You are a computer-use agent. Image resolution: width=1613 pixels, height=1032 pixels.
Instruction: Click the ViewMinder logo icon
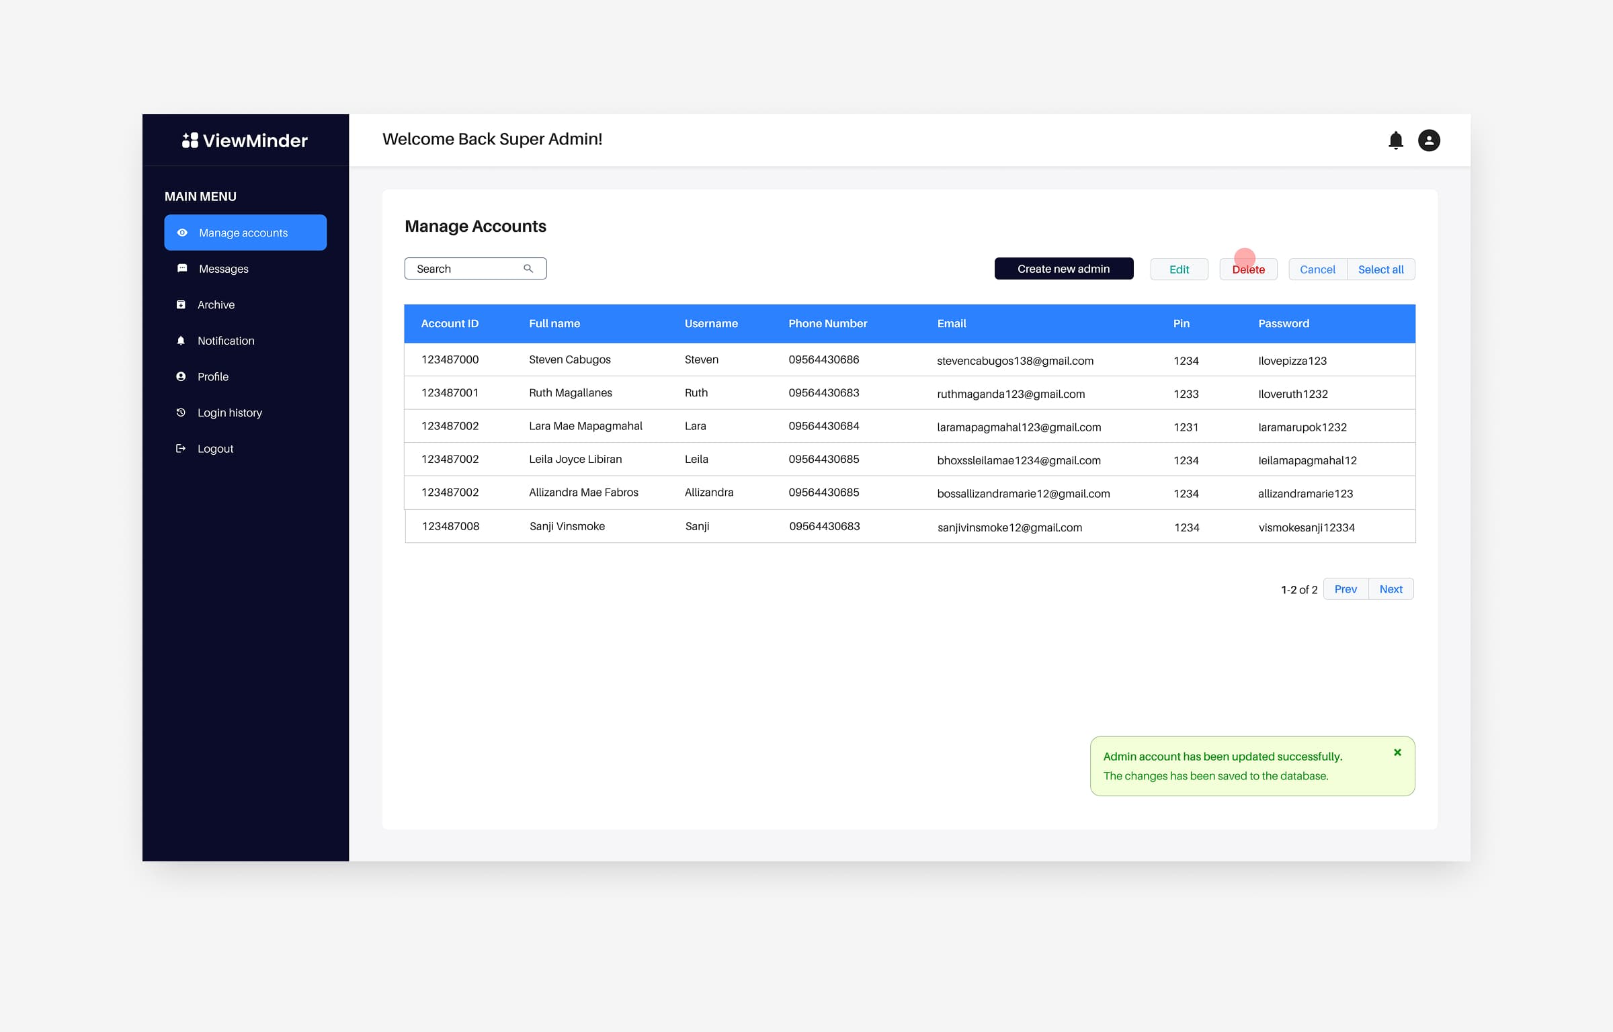tap(190, 140)
